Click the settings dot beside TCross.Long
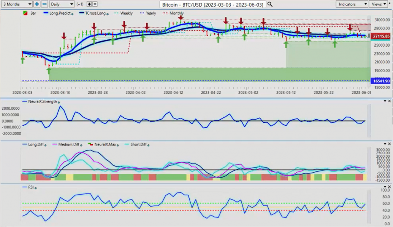 107,14
